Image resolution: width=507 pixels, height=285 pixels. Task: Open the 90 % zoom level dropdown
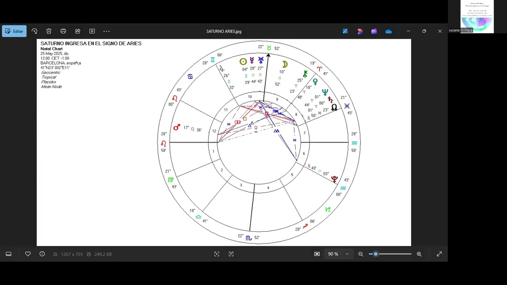(338, 254)
